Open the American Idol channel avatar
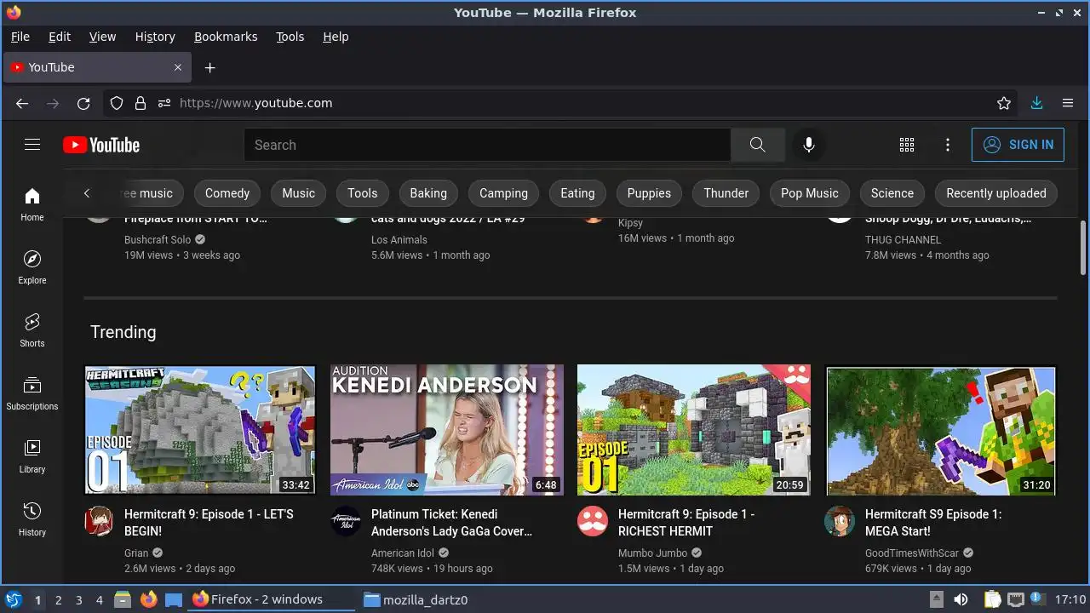Screen dimensions: 1090x613 point(346,521)
